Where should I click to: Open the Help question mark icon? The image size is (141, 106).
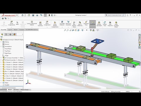point(130,15)
